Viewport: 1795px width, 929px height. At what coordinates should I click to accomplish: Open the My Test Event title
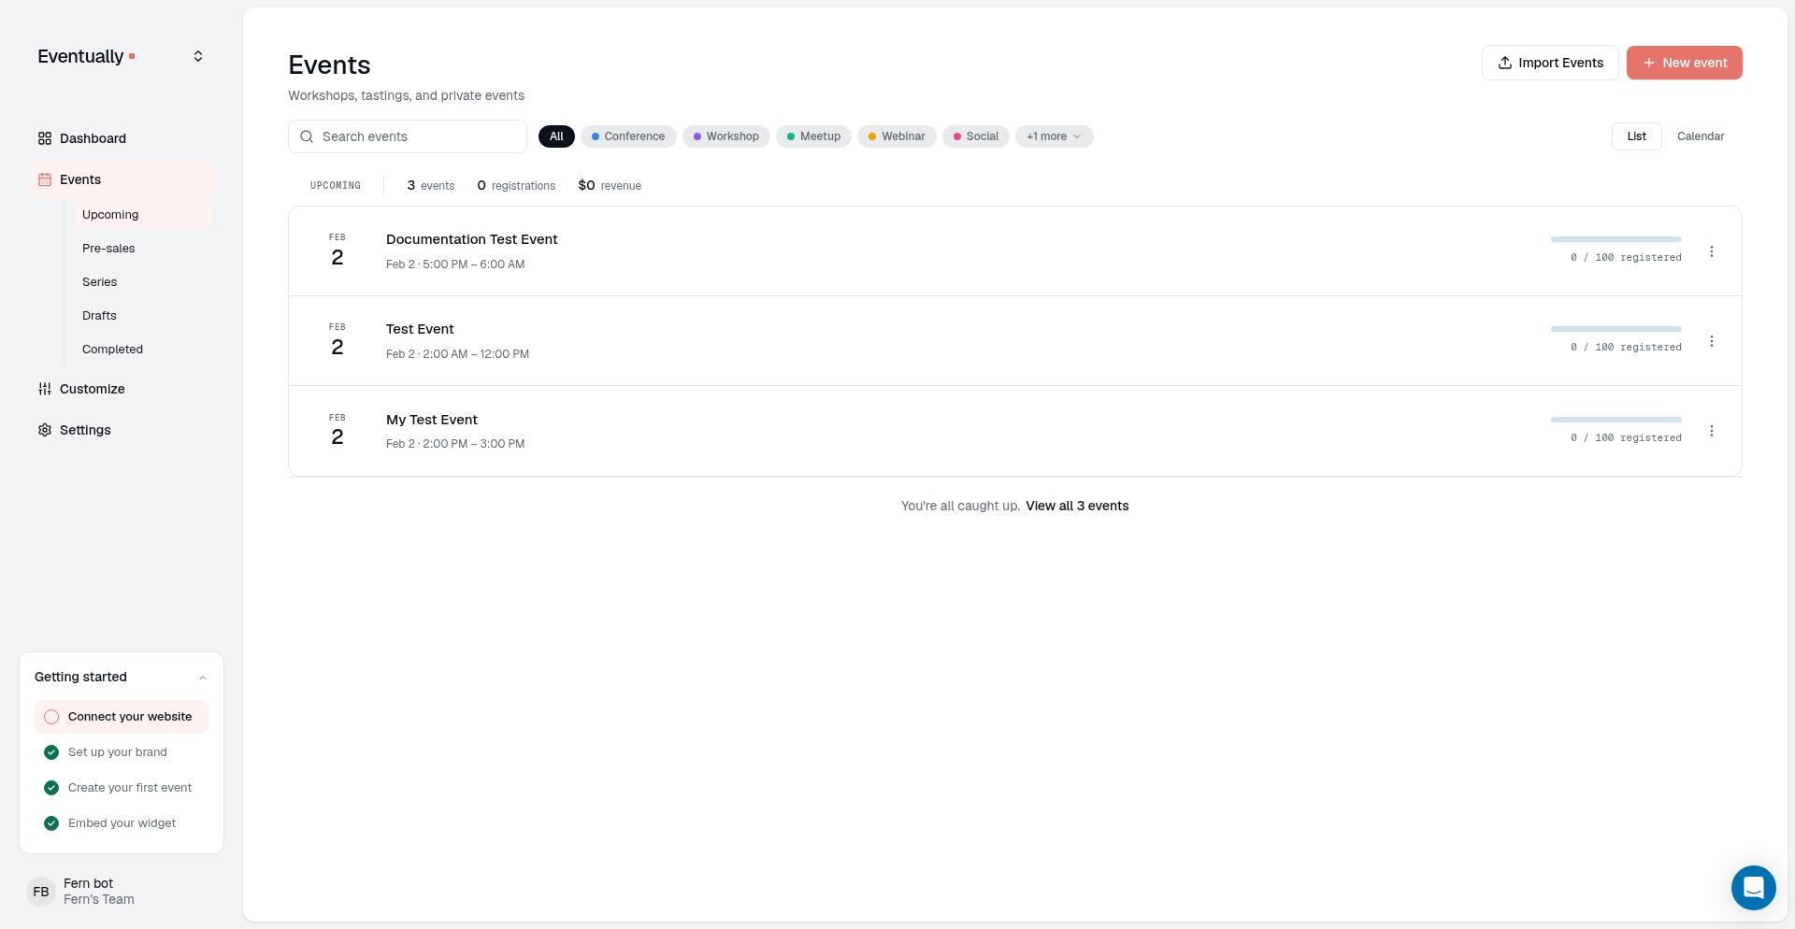(x=432, y=420)
